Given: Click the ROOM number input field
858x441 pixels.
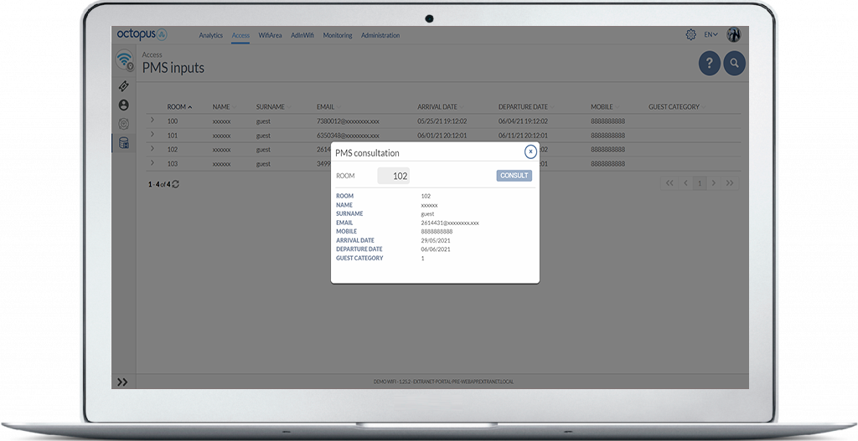Looking at the screenshot, I should pyautogui.click(x=393, y=176).
